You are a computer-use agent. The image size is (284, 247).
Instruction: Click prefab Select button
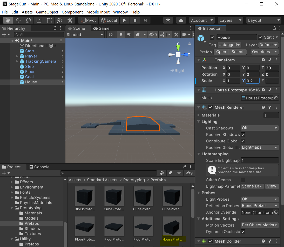[238, 52]
